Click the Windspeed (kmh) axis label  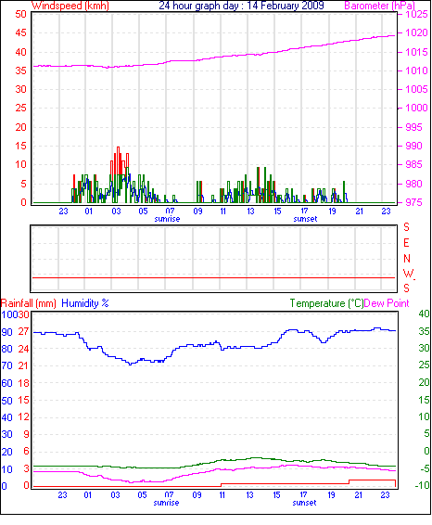click(70, 6)
